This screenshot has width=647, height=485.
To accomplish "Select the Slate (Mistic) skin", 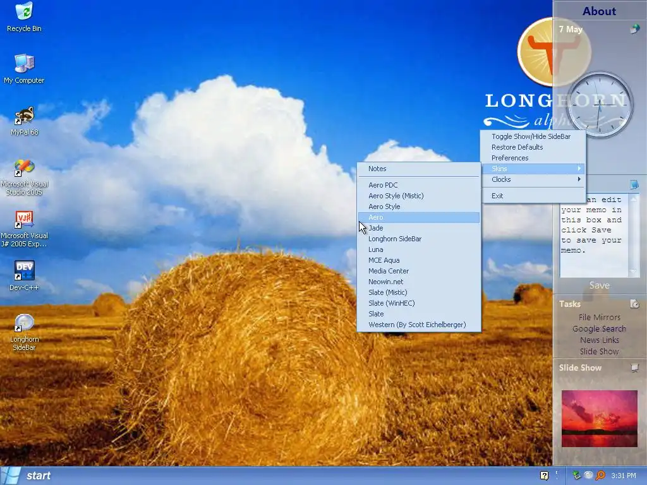I will coord(419,292).
